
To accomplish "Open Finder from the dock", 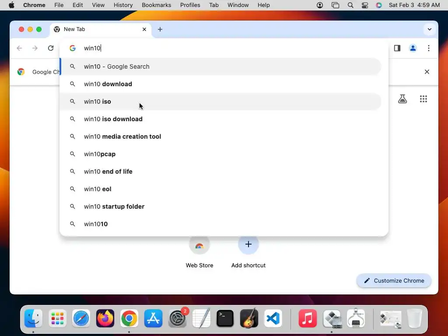I will tap(33, 318).
